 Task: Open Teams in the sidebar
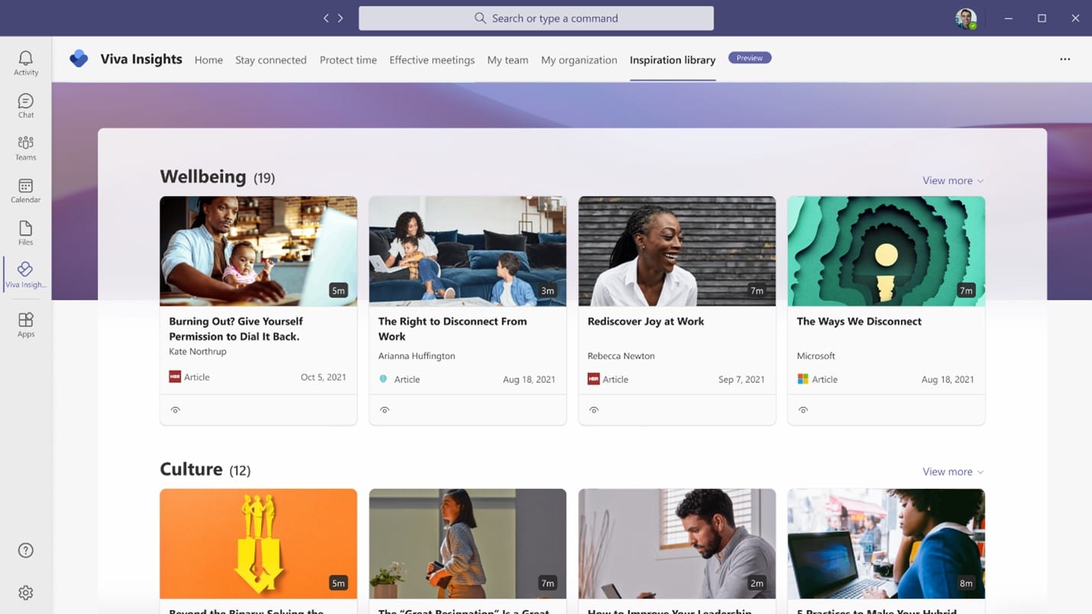[26, 148]
